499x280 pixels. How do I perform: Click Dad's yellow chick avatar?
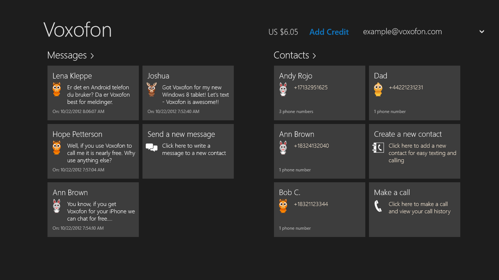(x=378, y=89)
